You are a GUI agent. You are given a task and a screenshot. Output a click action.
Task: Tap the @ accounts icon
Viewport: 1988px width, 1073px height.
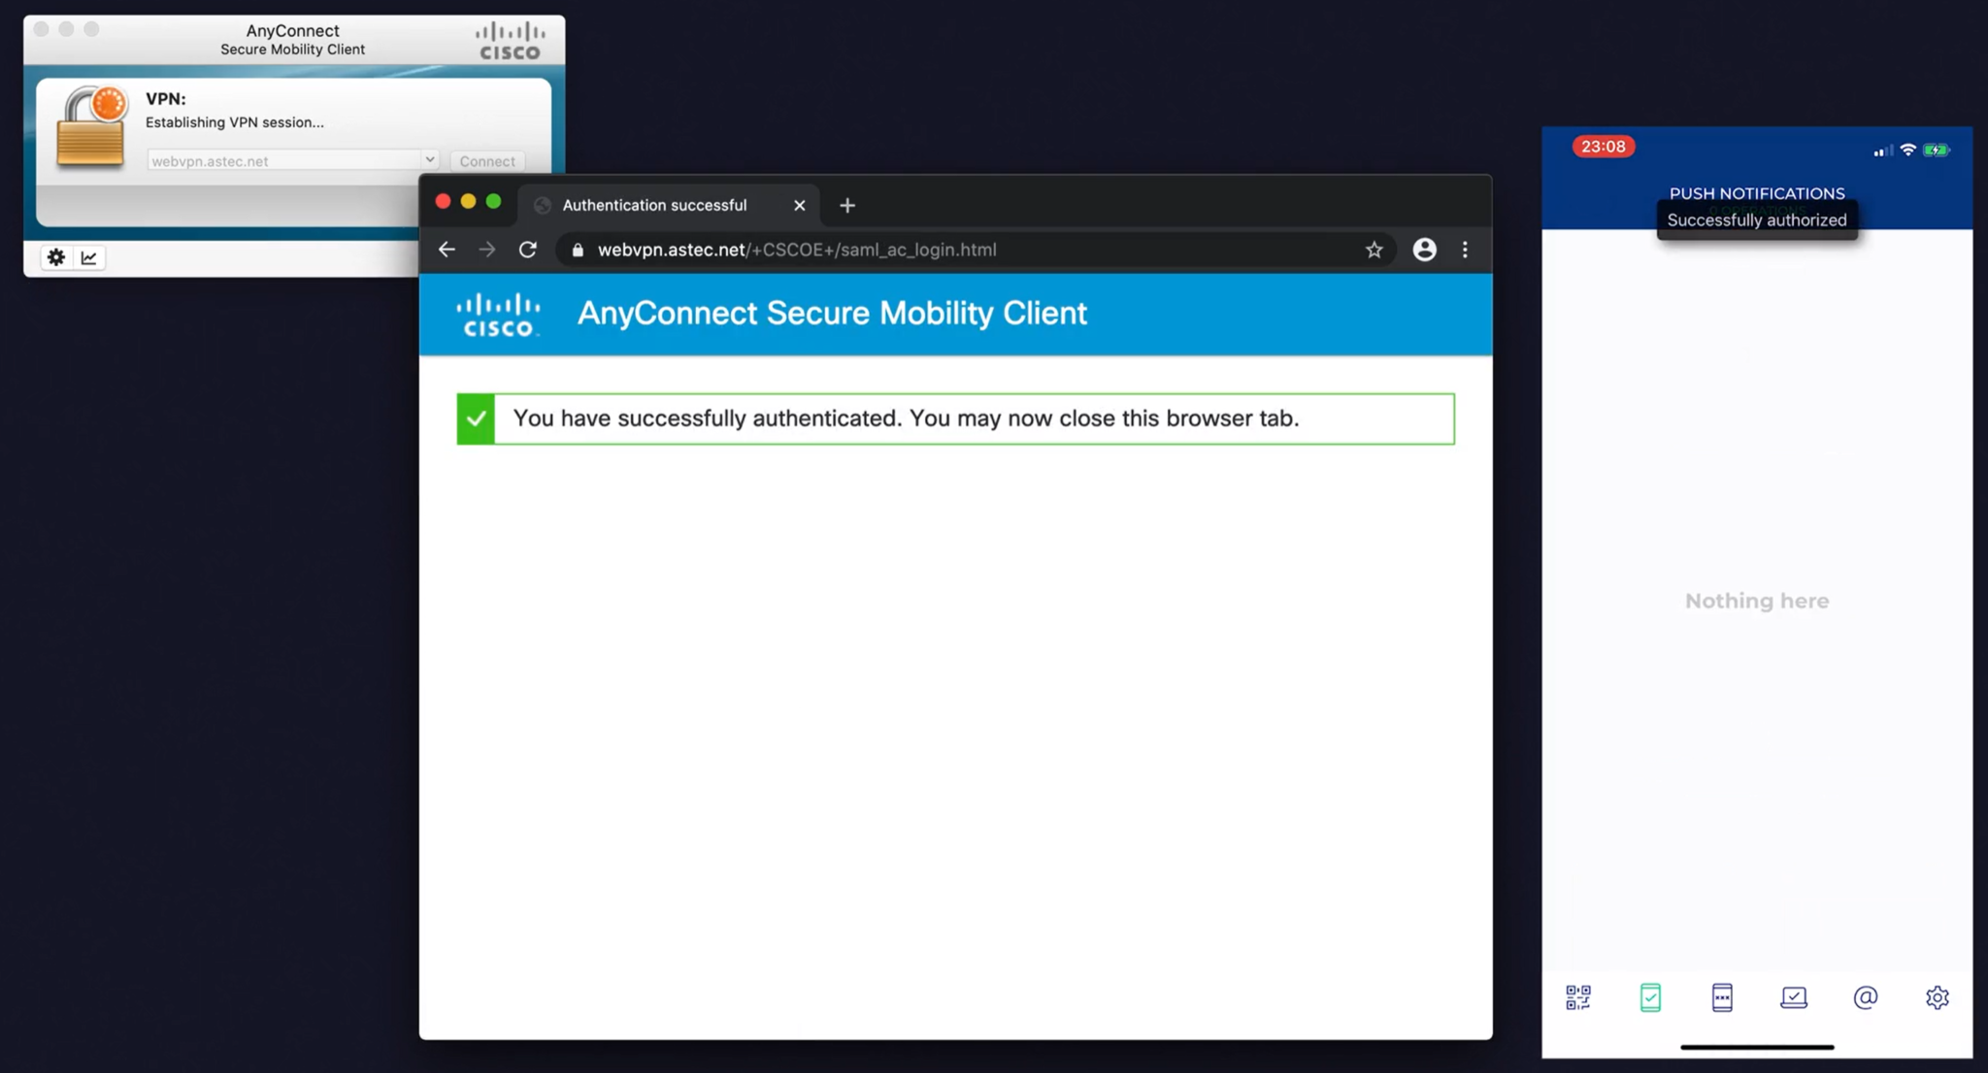[1865, 997]
